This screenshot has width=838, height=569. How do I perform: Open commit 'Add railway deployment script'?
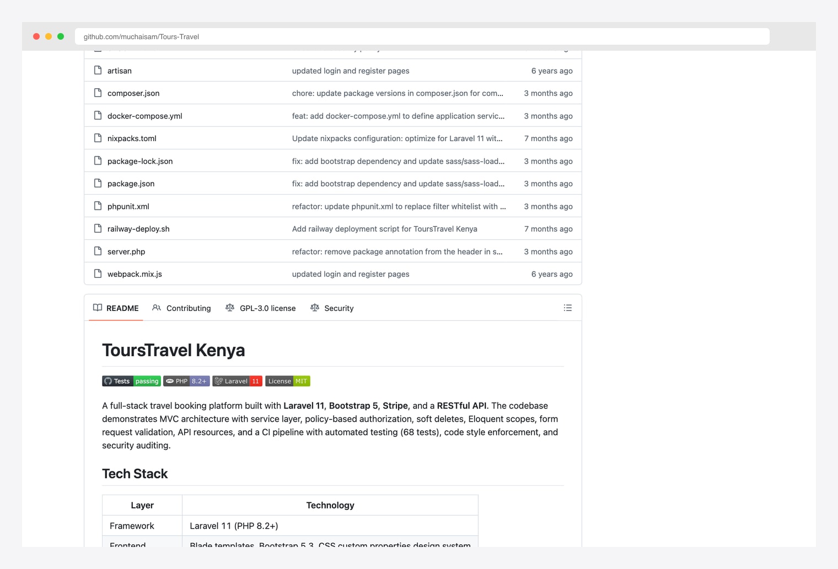(385, 229)
